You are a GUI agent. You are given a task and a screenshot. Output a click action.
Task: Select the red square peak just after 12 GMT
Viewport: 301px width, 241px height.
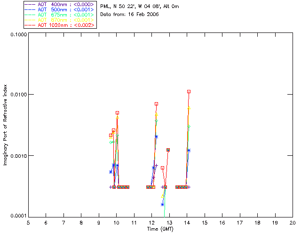pos(157,104)
